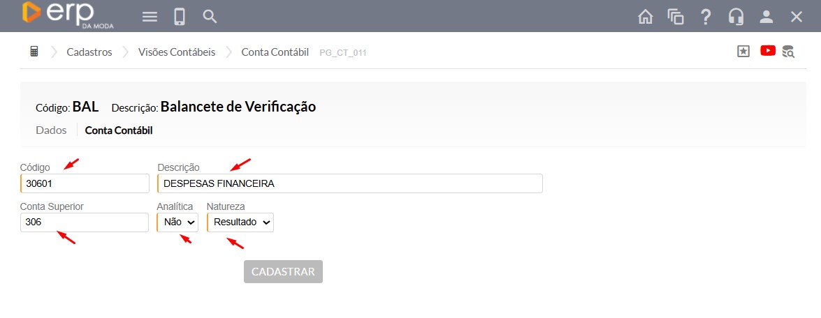The width and height of the screenshot is (821, 318).
Task: Open the search magnifier in header
Action: pyautogui.click(x=210, y=17)
